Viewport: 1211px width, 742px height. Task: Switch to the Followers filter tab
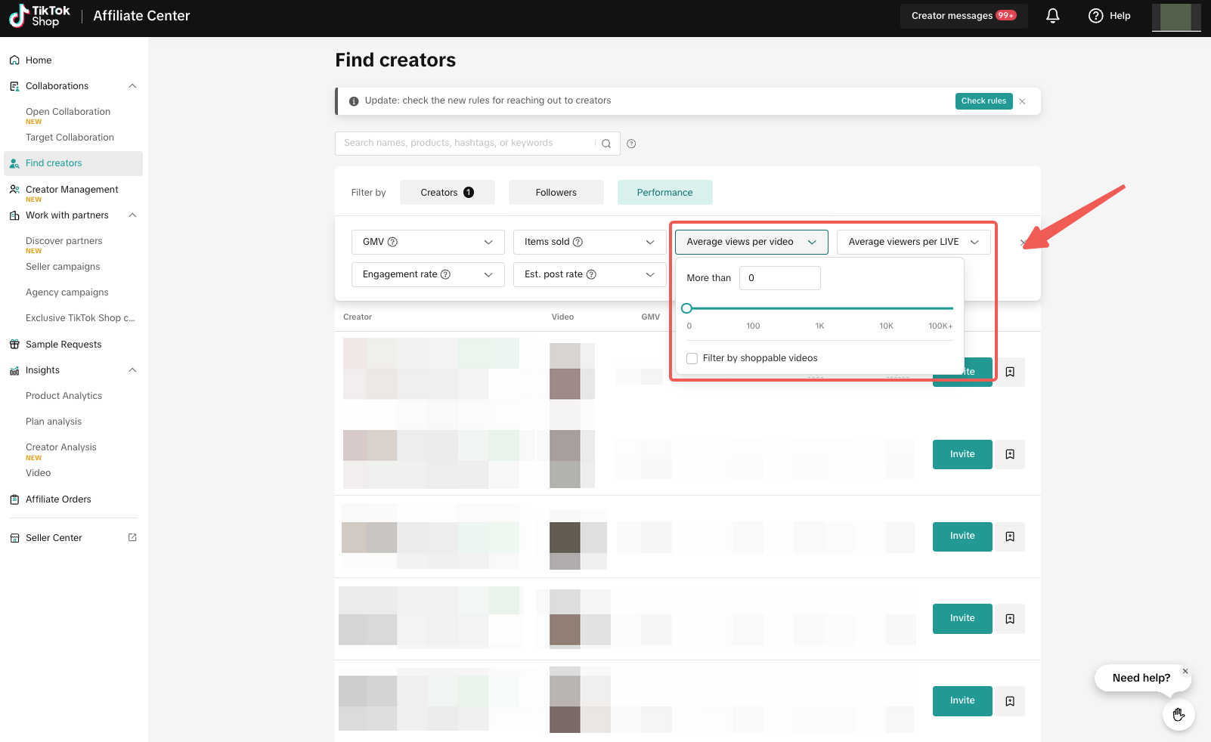[556, 193]
